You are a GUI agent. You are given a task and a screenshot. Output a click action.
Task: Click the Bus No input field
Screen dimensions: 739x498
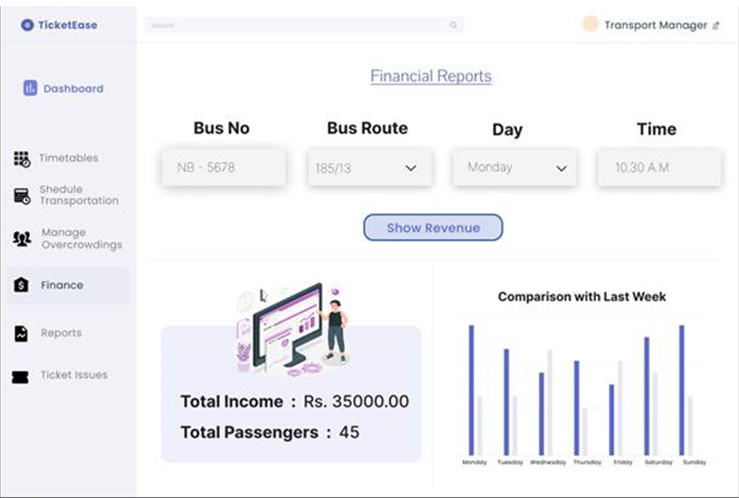point(224,167)
